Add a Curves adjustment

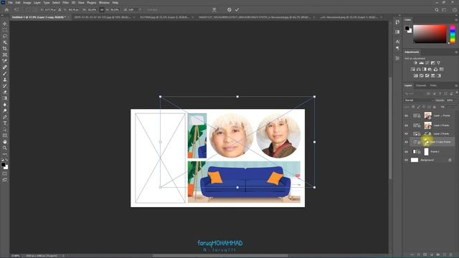tap(427, 63)
